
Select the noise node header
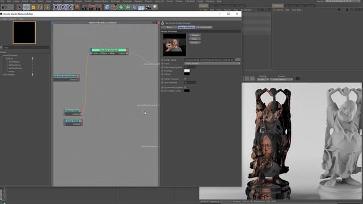73,121
